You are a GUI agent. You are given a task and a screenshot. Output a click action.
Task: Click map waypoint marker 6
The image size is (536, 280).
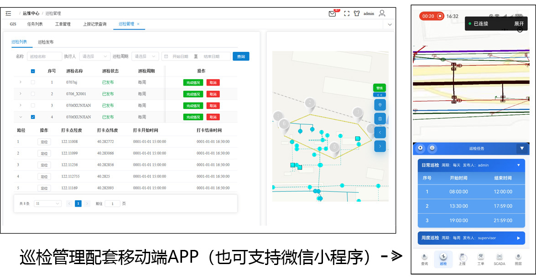[284, 126]
